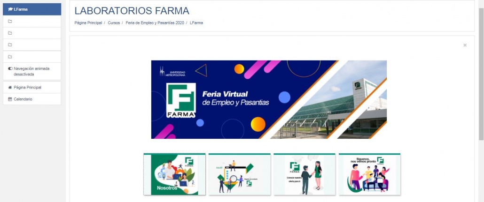Open the third folder icon in sidebar
The width and height of the screenshot is (484, 202).
(10, 45)
